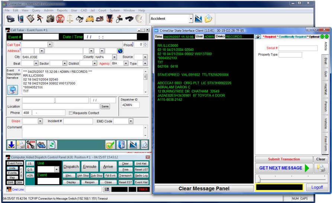The width and height of the screenshot is (332, 203).
Task: Click the calculator icon beside Cmd Line
Action: 106,189
